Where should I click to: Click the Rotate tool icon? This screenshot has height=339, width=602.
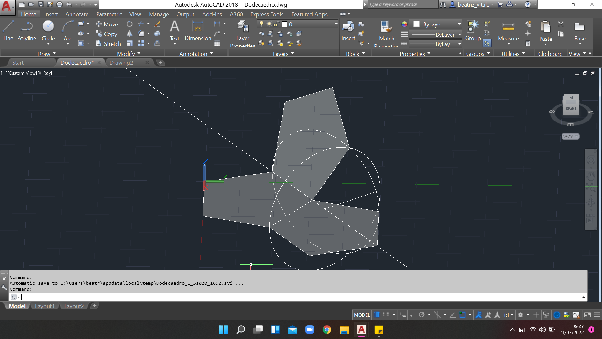[x=129, y=24]
